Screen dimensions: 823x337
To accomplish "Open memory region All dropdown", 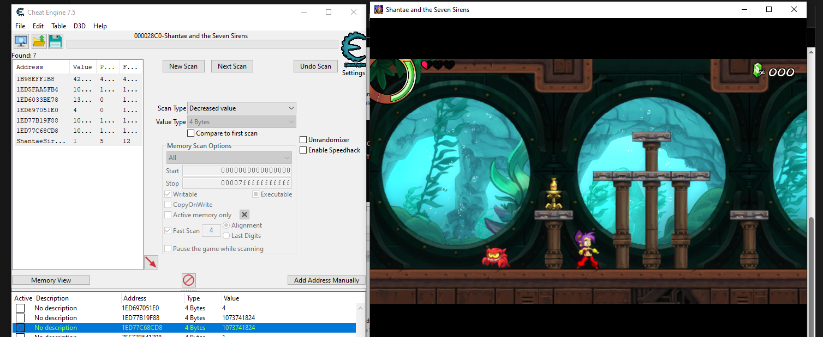I will (x=229, y=158).
